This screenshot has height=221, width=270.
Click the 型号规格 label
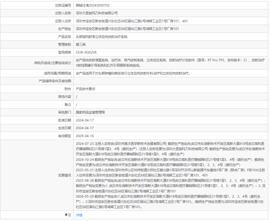pos(64,52)
